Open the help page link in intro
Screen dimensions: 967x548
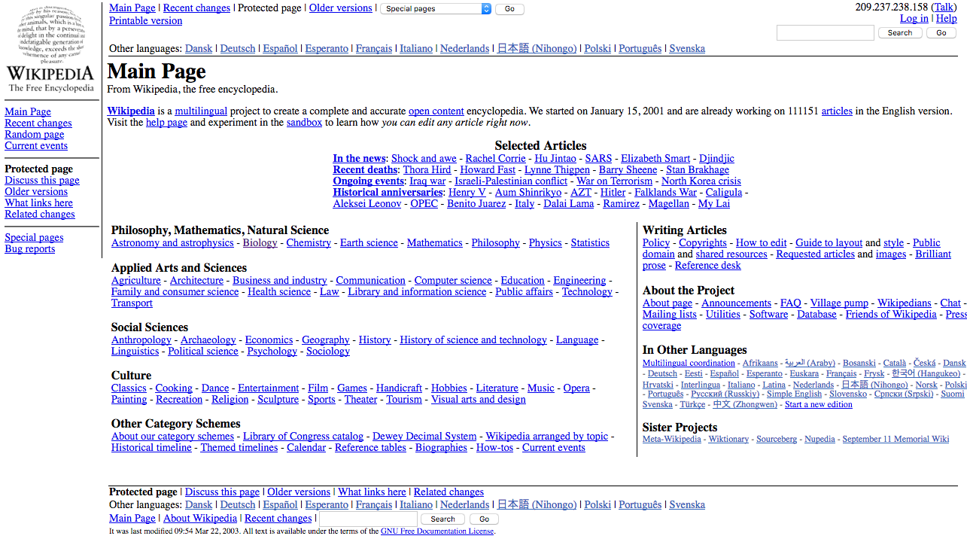click(x=166, y=122)
